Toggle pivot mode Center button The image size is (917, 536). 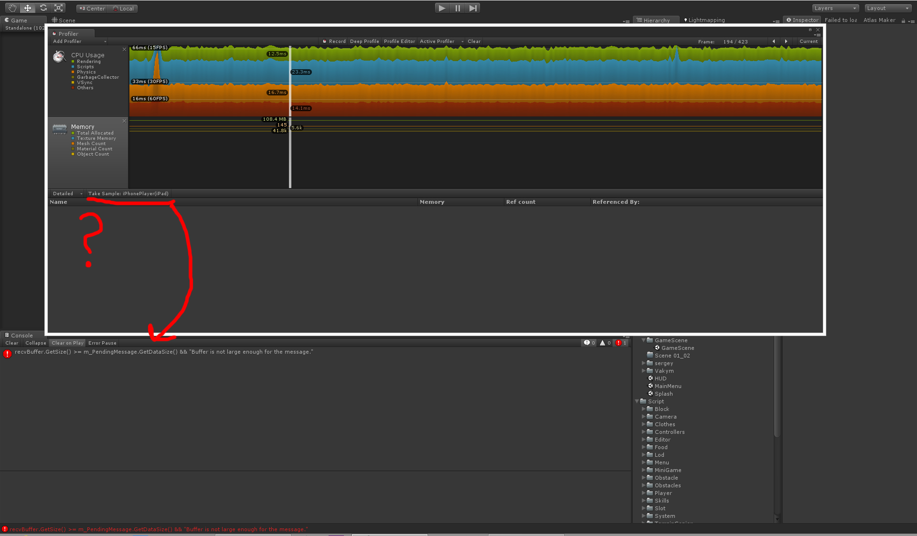tap(92, 9)
